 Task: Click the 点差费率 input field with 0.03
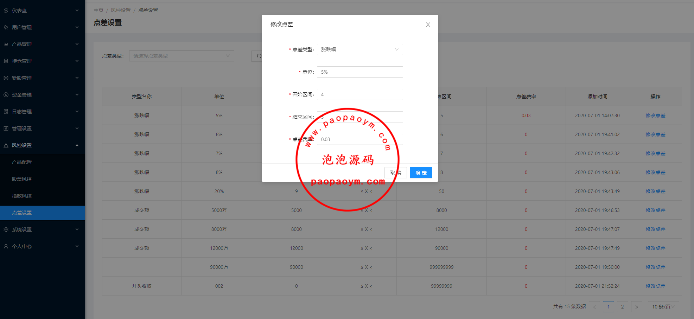[x=360, y=139]
